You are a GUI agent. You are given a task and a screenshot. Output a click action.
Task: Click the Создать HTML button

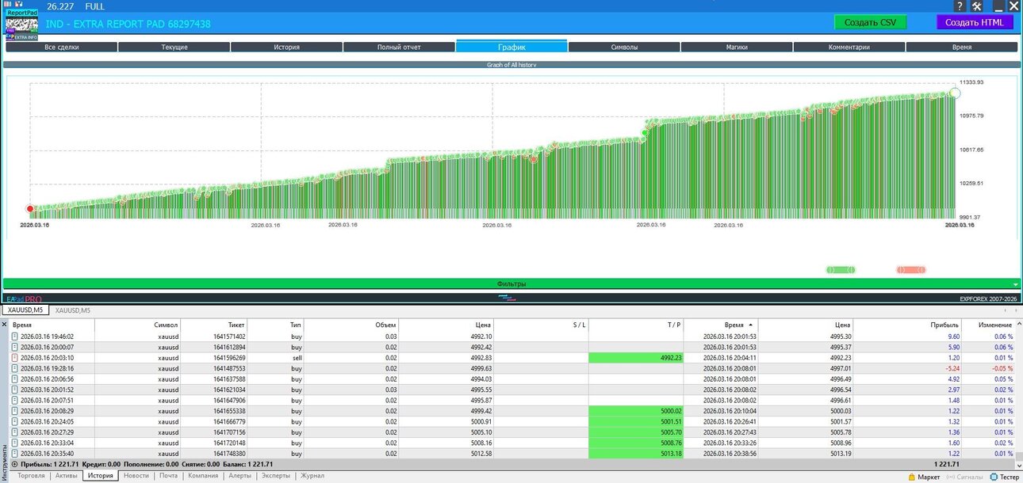(975, 22)
